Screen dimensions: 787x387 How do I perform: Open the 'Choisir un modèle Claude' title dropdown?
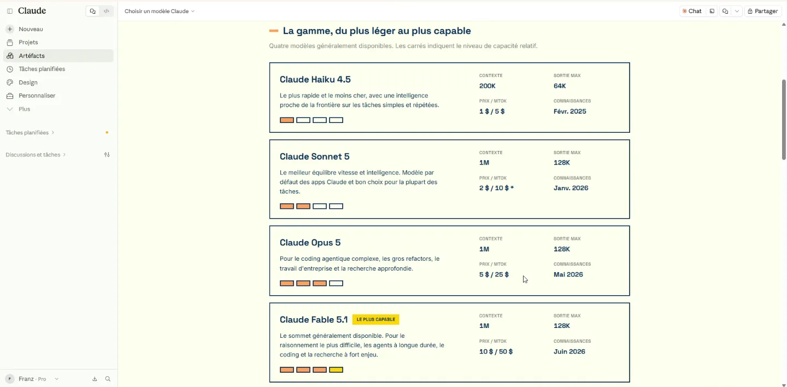tap(160, 11)
